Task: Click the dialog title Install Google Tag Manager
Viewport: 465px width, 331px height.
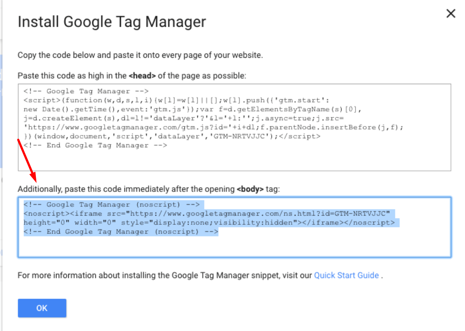Action: (112, 22)
